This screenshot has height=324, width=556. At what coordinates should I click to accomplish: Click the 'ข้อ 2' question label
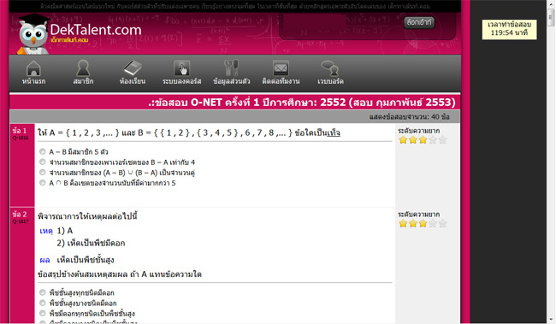click(20, 214)
